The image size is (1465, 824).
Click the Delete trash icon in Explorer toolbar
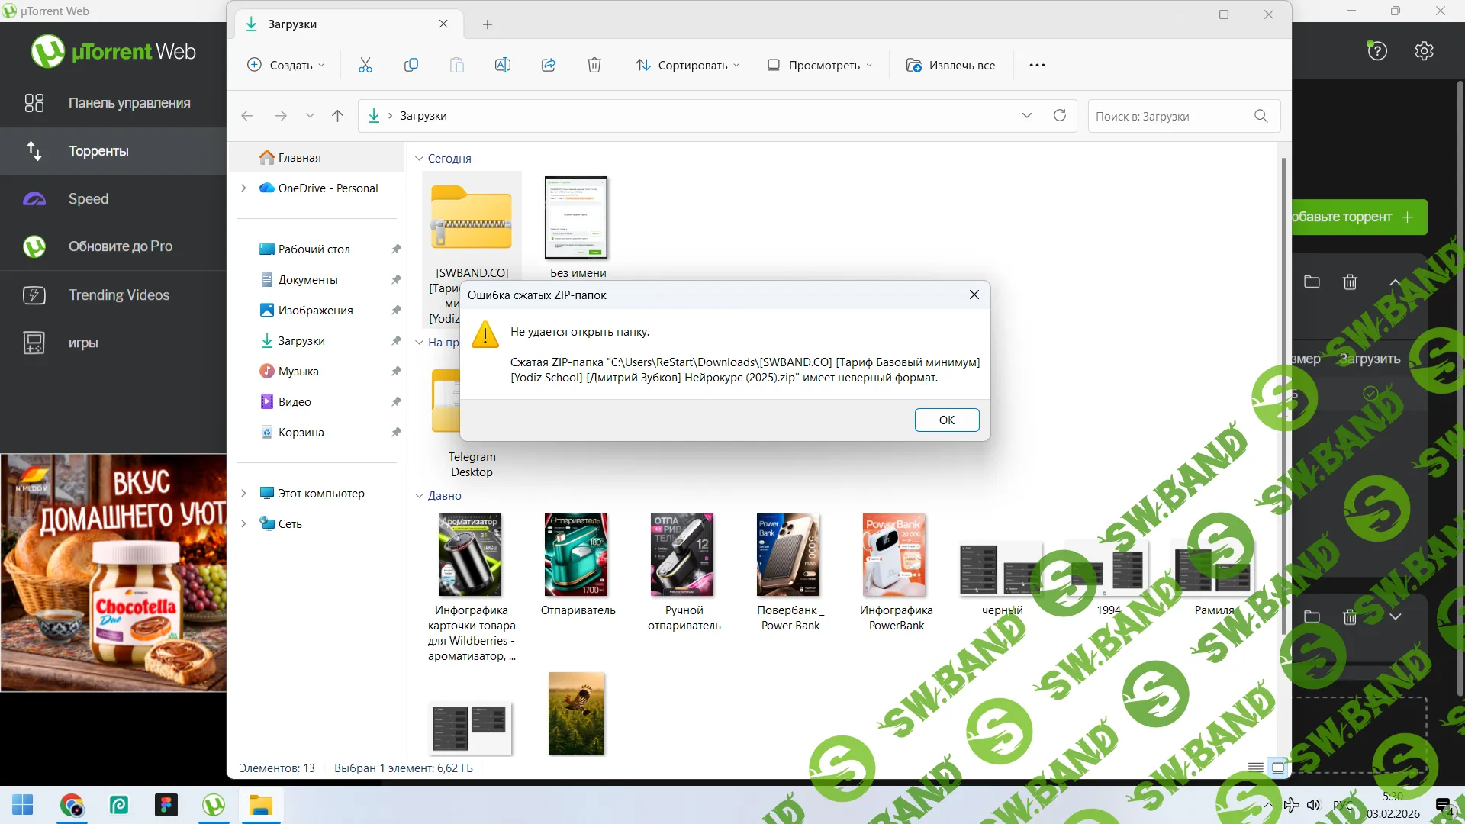click(x=594, y=65)
